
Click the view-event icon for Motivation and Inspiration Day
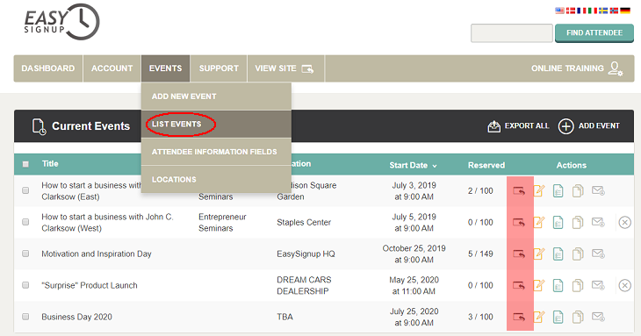point(519,254)
